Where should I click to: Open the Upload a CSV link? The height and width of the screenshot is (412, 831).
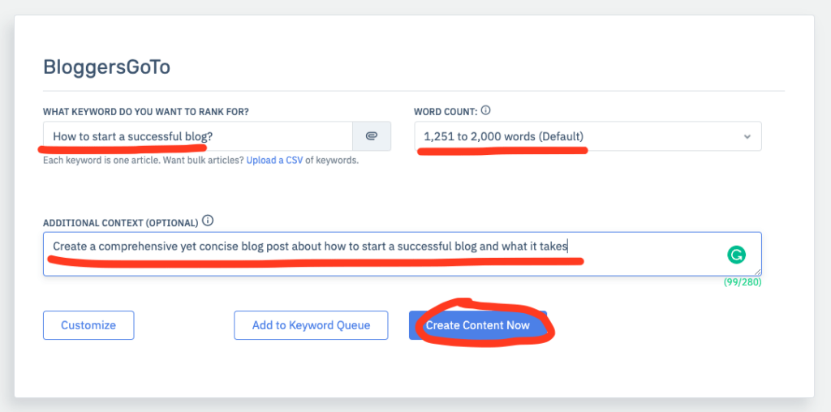click(274, 161)
